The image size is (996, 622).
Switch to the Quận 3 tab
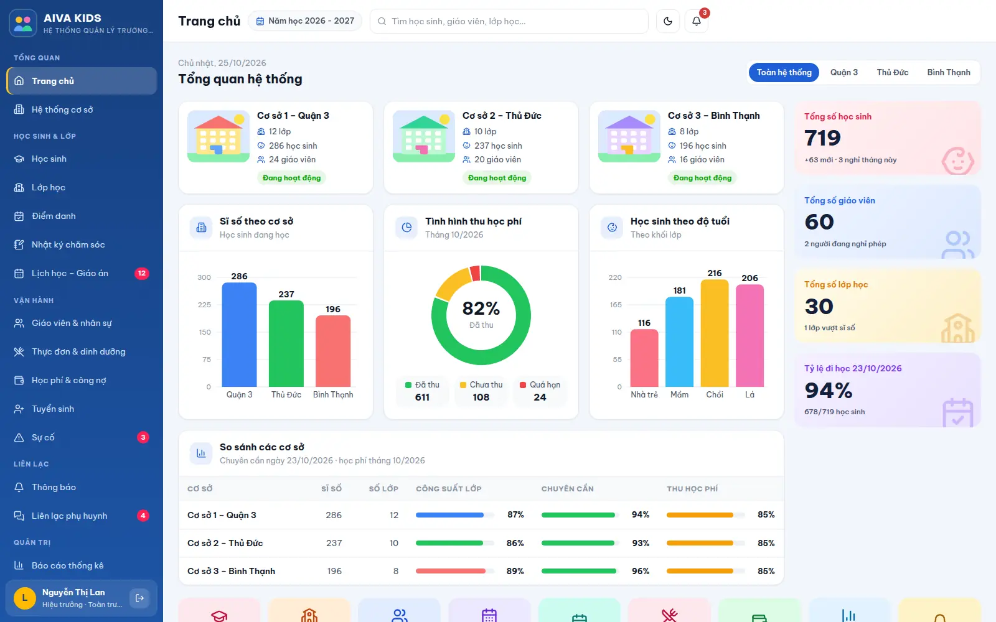pos(844,72)
